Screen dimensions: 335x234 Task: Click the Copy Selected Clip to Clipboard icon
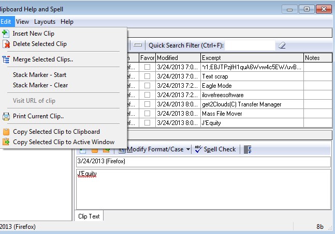coord(6,132)
